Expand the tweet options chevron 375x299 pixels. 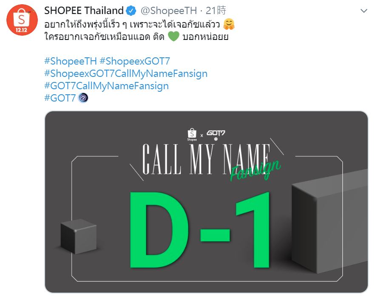pos(364,11)
